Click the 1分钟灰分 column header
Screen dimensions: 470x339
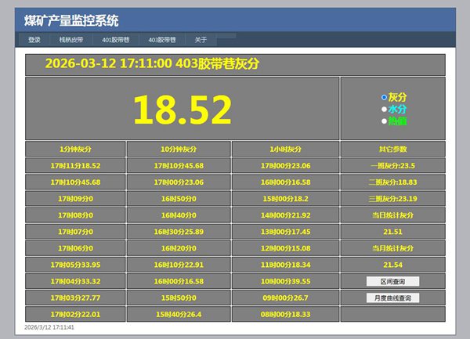coord(75,149)
